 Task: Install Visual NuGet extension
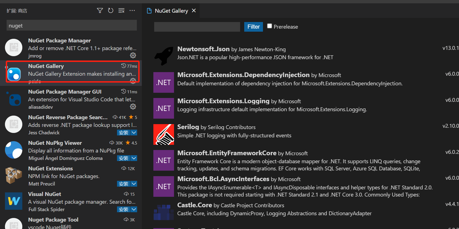(124, 209)
